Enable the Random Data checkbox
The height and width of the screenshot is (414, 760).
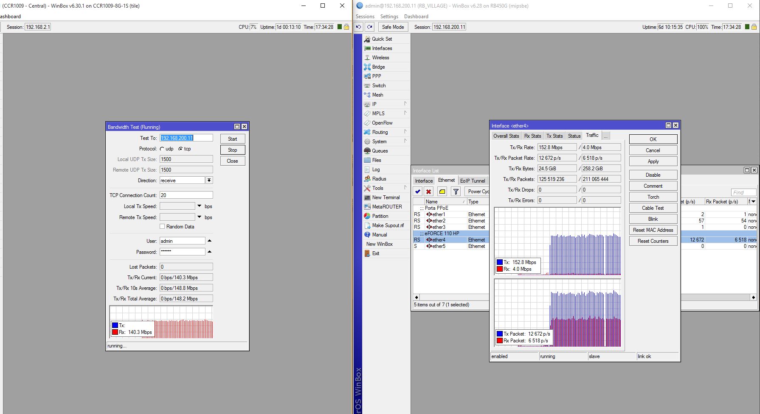[x=162, y=227]
